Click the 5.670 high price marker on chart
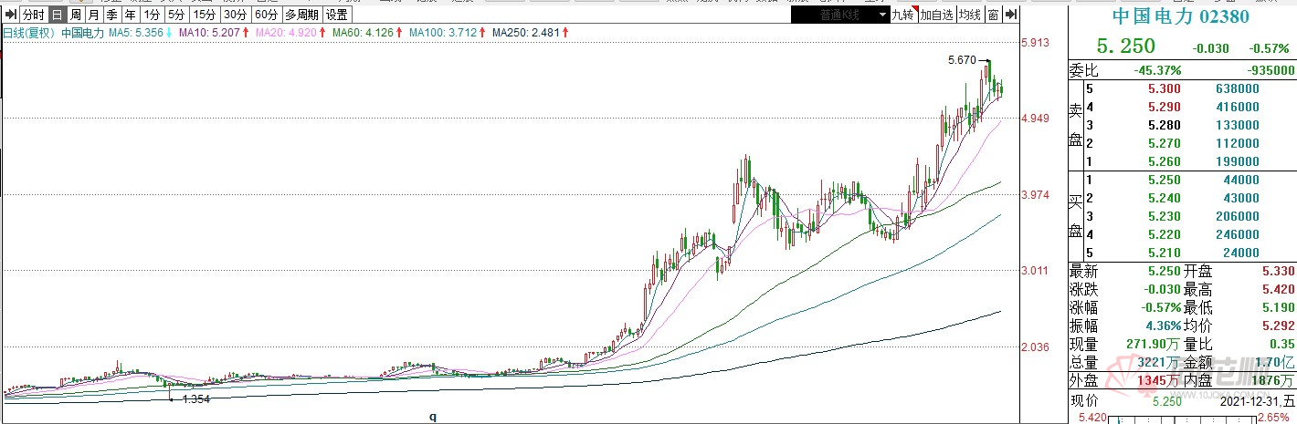The width and height of the screenshot is (1297, 424). 962,60
